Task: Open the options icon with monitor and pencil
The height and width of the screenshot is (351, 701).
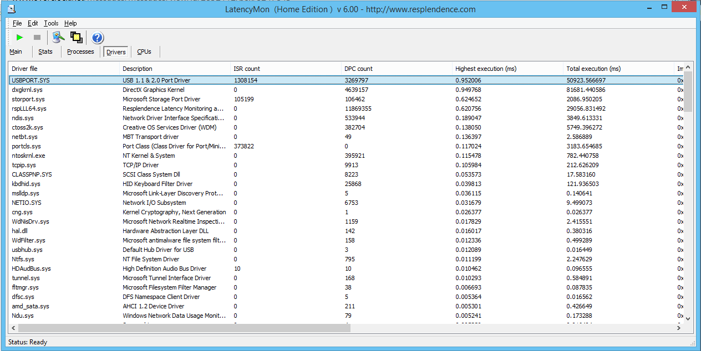Action: pos(58,38)
